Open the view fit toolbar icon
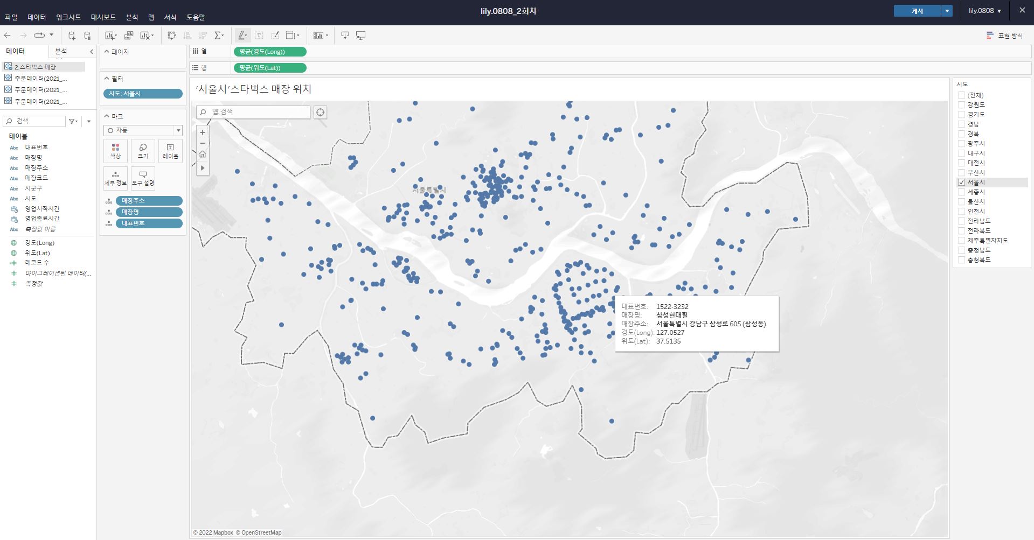 point(291,36)
